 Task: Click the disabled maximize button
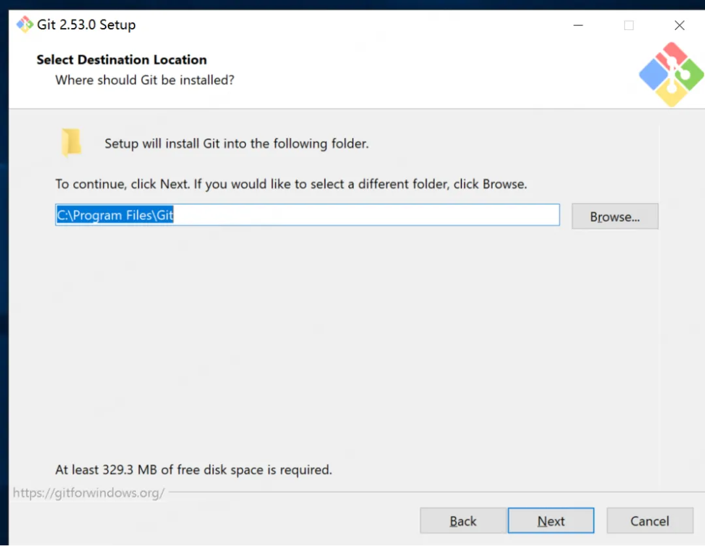point(629,25)
